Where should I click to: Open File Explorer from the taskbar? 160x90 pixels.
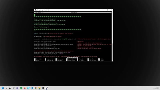click(39, 88)
